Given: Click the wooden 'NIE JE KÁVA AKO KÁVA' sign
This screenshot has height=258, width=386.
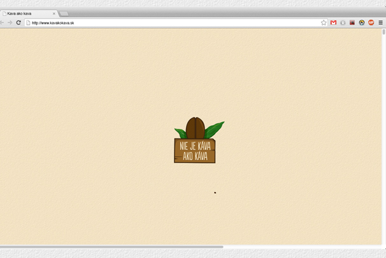Looking at the screenshot, I should (x=194, y=151).
